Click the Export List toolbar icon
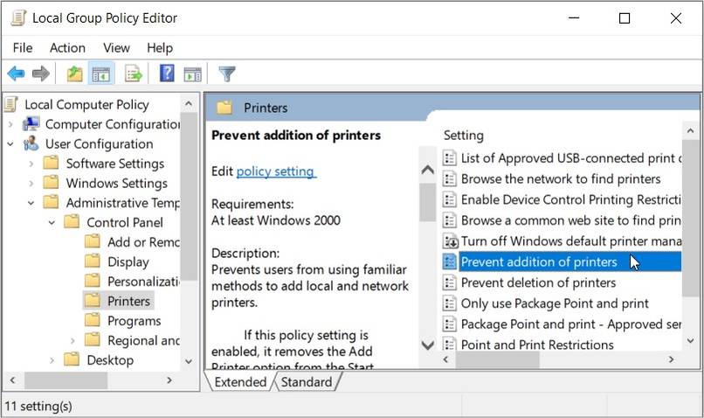704x418 pixels. 134,74
